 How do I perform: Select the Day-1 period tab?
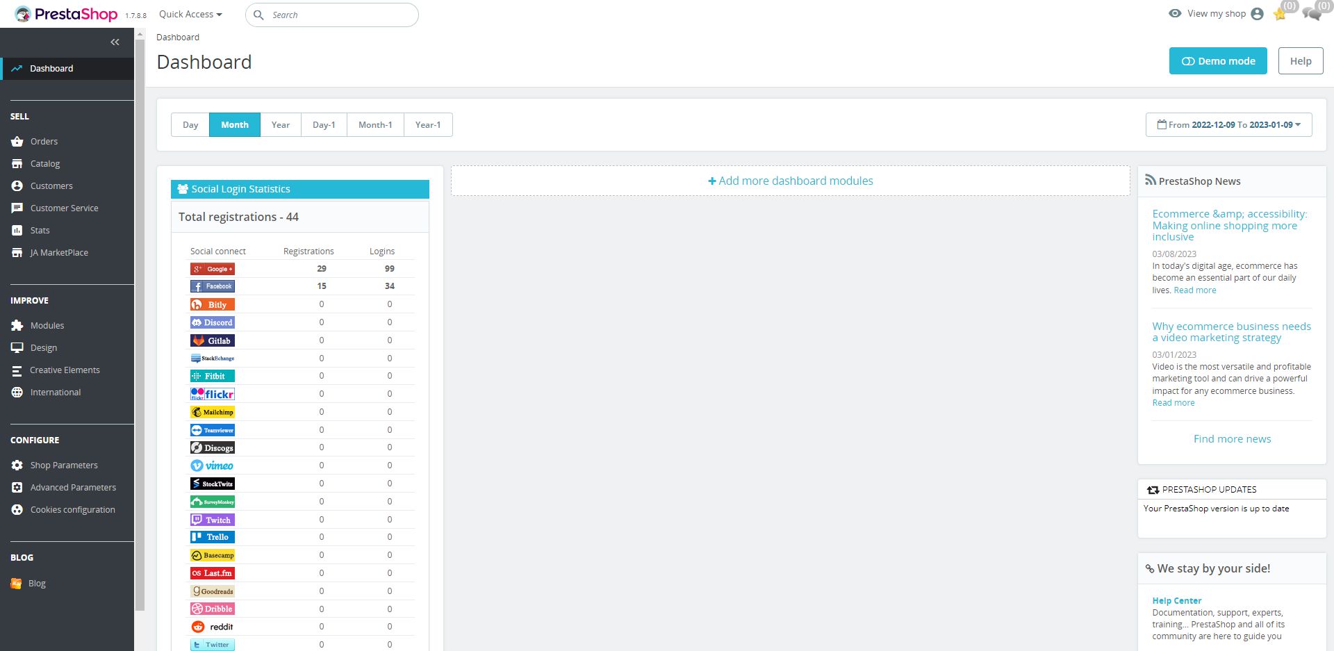324,125
